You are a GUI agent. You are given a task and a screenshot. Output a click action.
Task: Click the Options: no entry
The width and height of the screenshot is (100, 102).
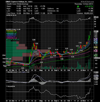click(53, 9)
